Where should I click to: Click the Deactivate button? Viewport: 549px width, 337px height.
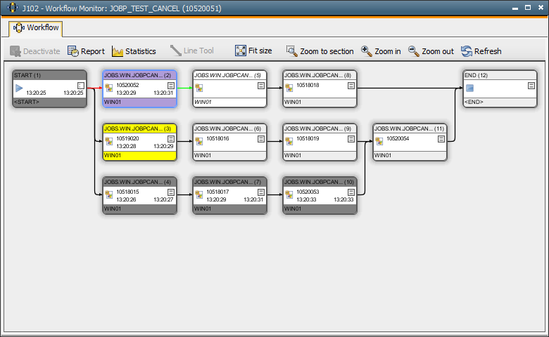coord(34,51)
